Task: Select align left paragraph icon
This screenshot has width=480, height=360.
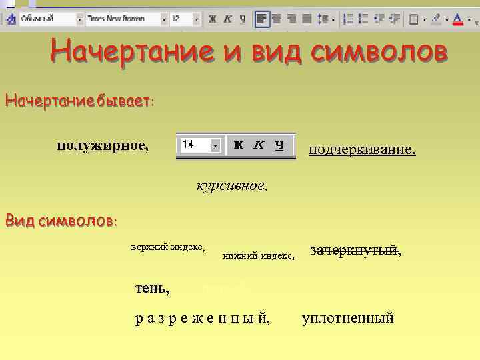Action: coord(262,19)
